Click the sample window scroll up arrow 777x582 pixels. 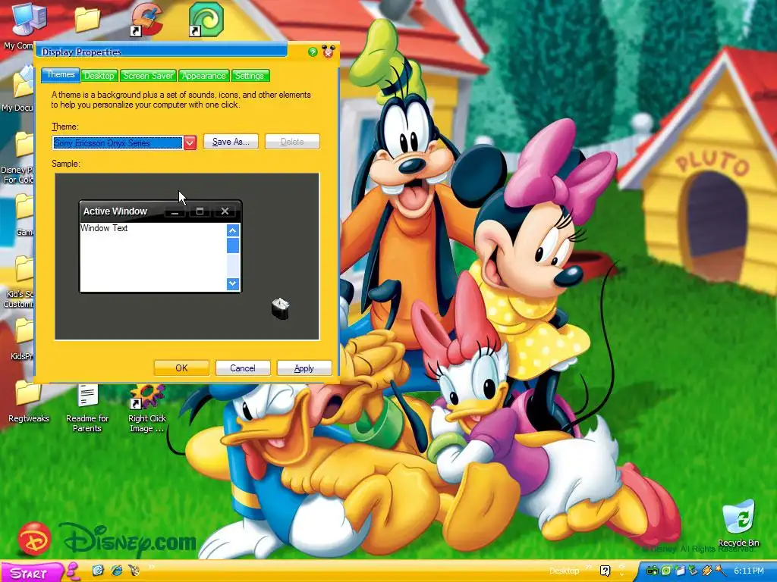233,230
